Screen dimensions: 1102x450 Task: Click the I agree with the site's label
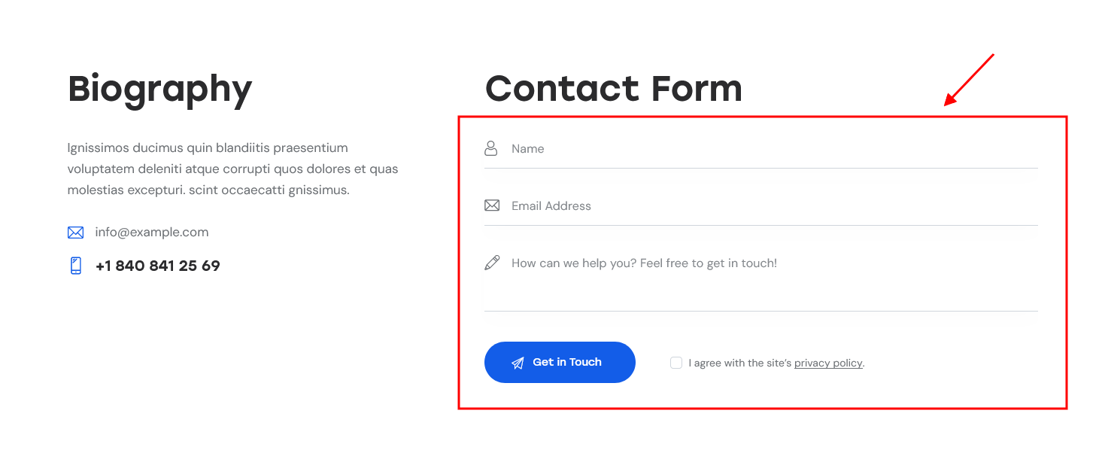[x=740, y=363]
